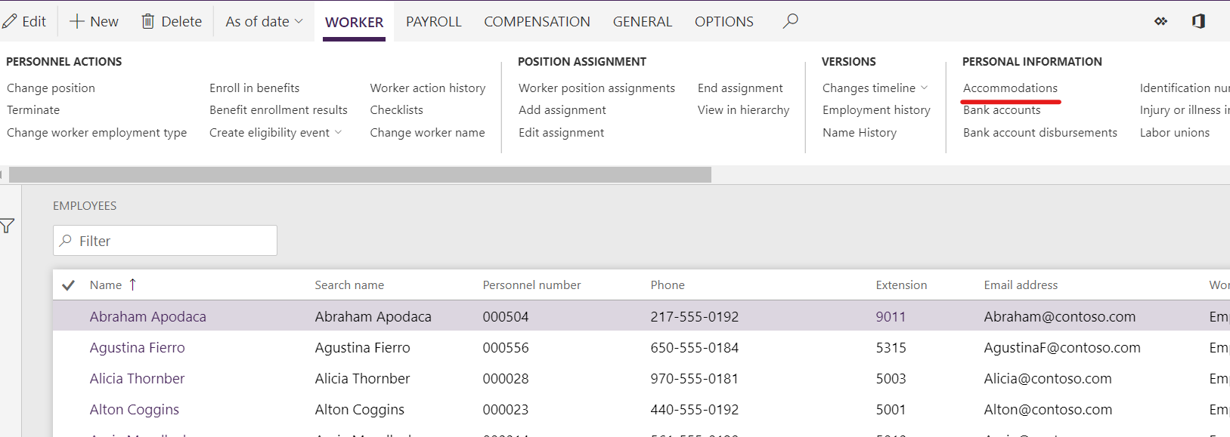Viewport: 1230px width, 437px height.
Task: Switch to the WORKER tab
Action: tap(354, 22)
